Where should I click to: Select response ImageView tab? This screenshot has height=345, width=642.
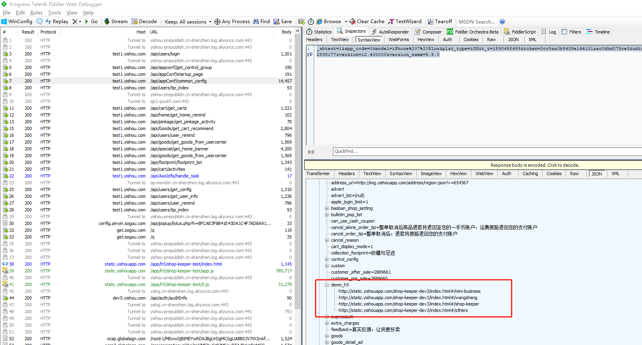click(x=431, y=173)
